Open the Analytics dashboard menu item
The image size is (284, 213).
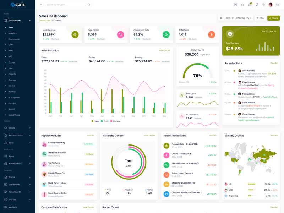(12, 33)
